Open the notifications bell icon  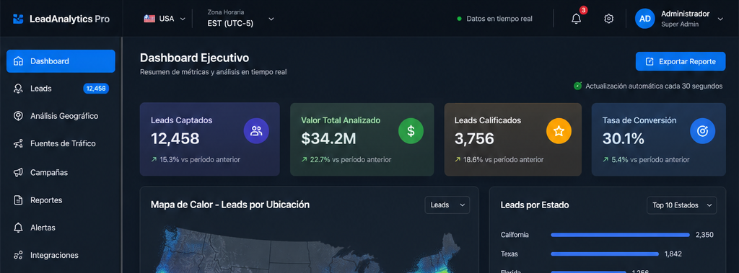coord(576,19)
